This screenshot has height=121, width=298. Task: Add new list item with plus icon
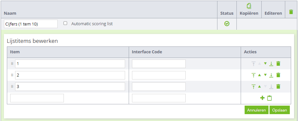coord(262,98)
